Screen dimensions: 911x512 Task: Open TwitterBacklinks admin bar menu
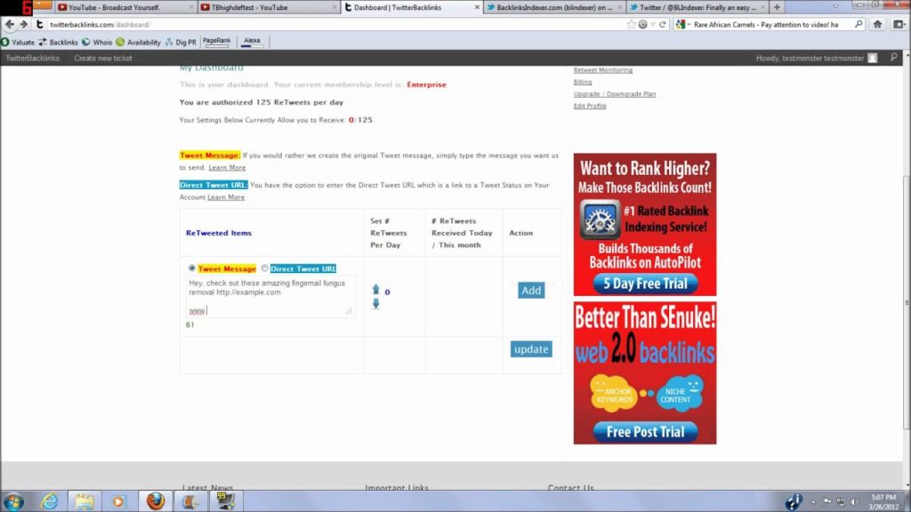point(33,58)
